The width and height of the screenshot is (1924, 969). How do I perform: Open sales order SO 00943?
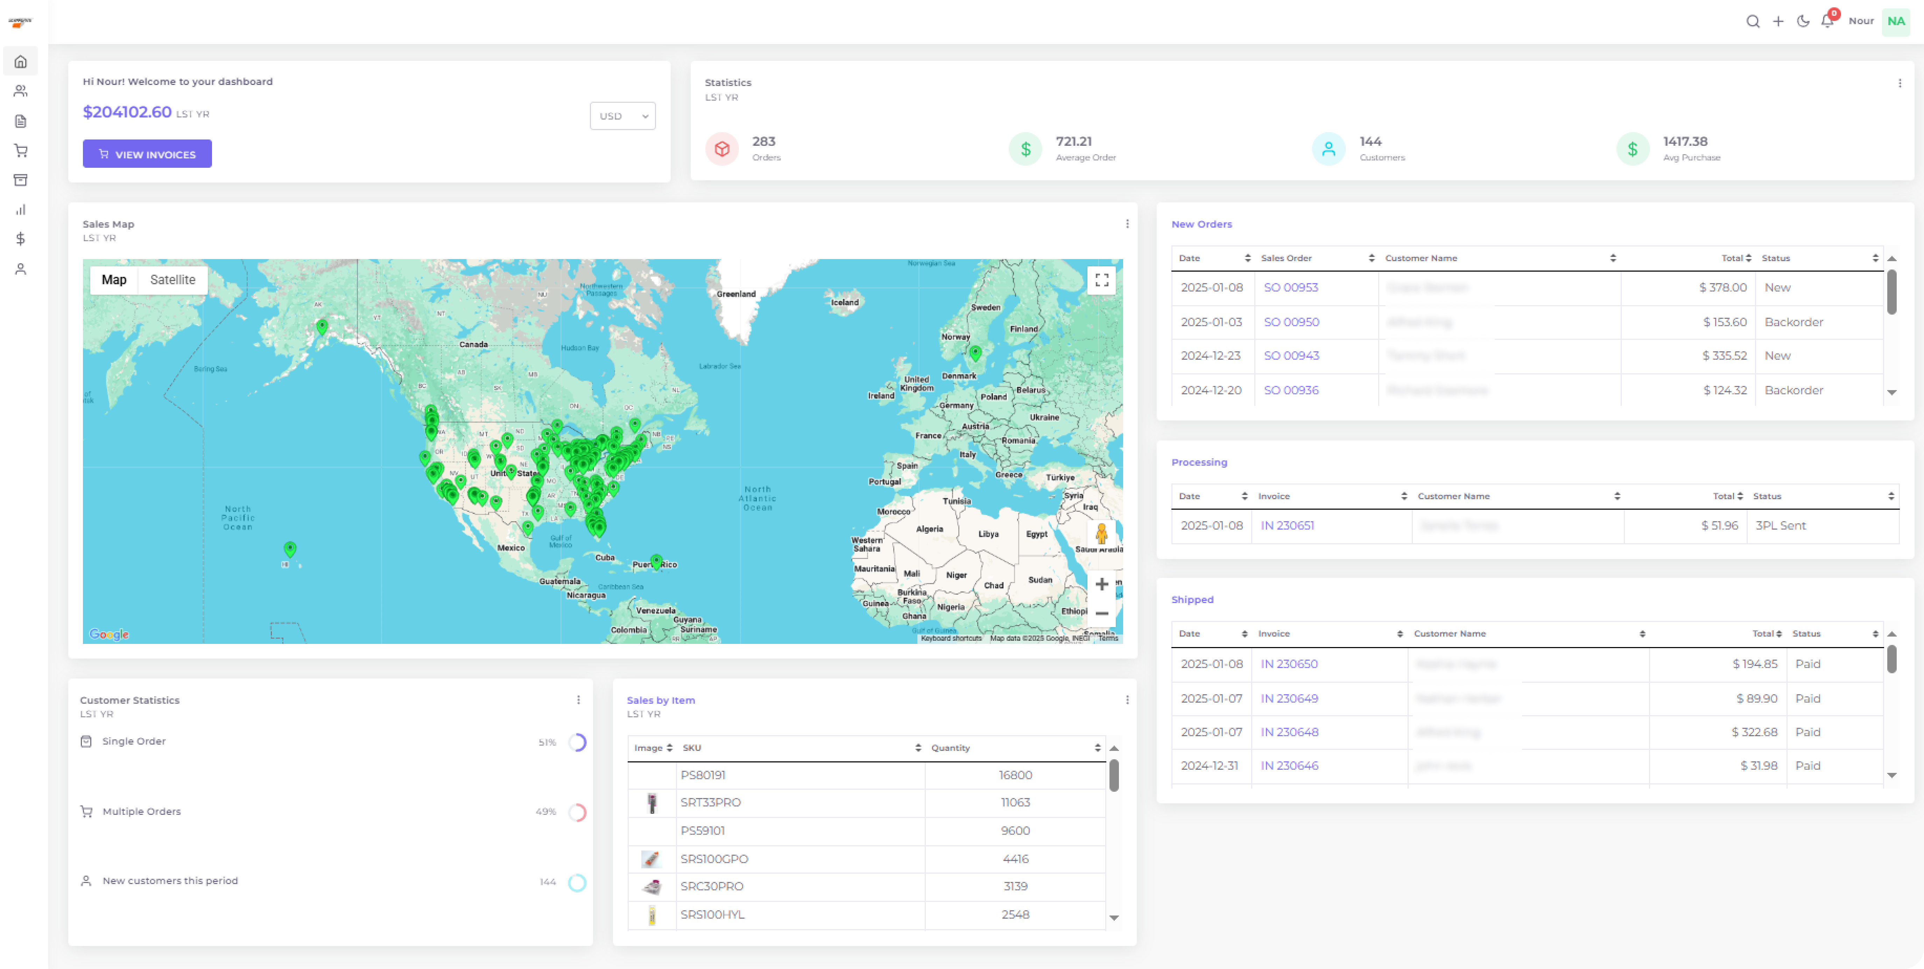pyautogui.click(x=1291, y=356)
